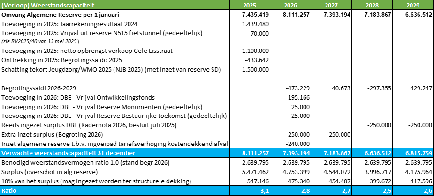Click the ratio value 3,1
The height and width of the screenshot is (196, 434).
click(250, 190)
